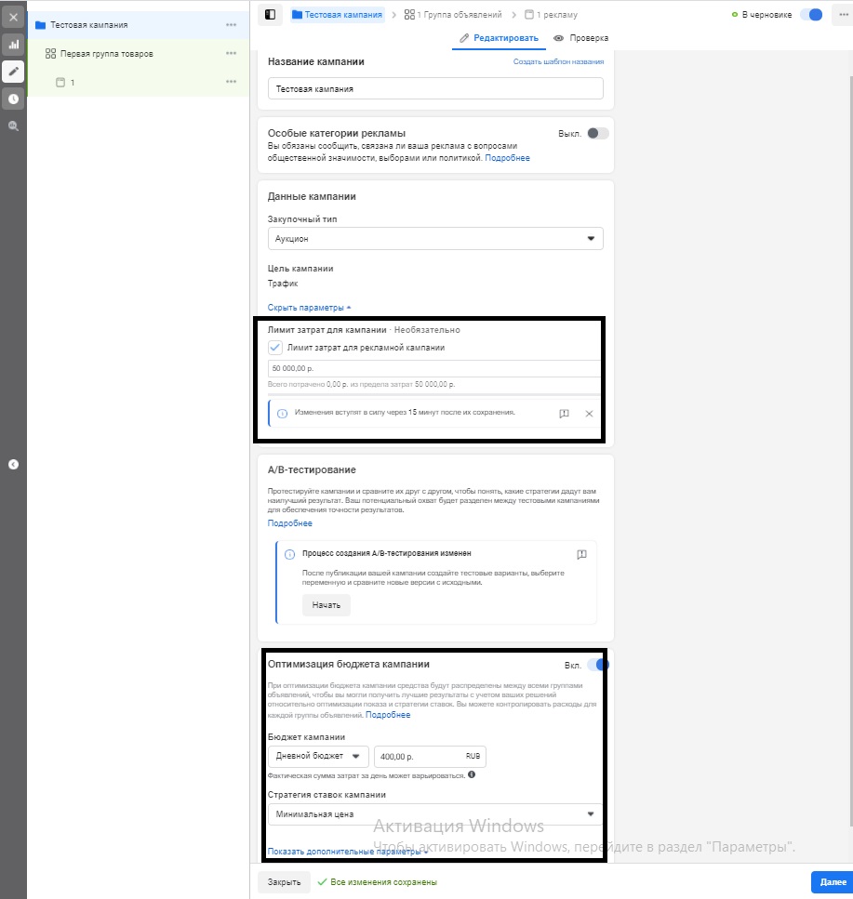Open the Закупочный тип Аукцион dropdown
The height and width of the screenshot is (899, 853).
tap(435, 239)
